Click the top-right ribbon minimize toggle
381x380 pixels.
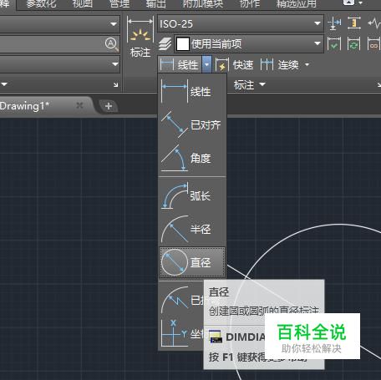(348, 3)
